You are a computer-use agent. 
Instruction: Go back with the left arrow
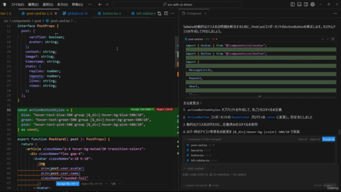click(x=100, y=4)
